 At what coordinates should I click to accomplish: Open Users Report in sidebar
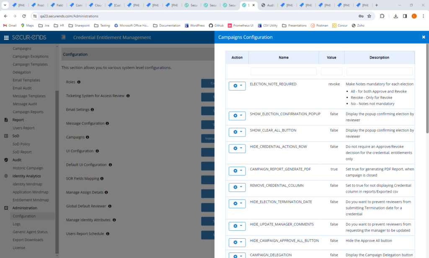tap(23, 128)
